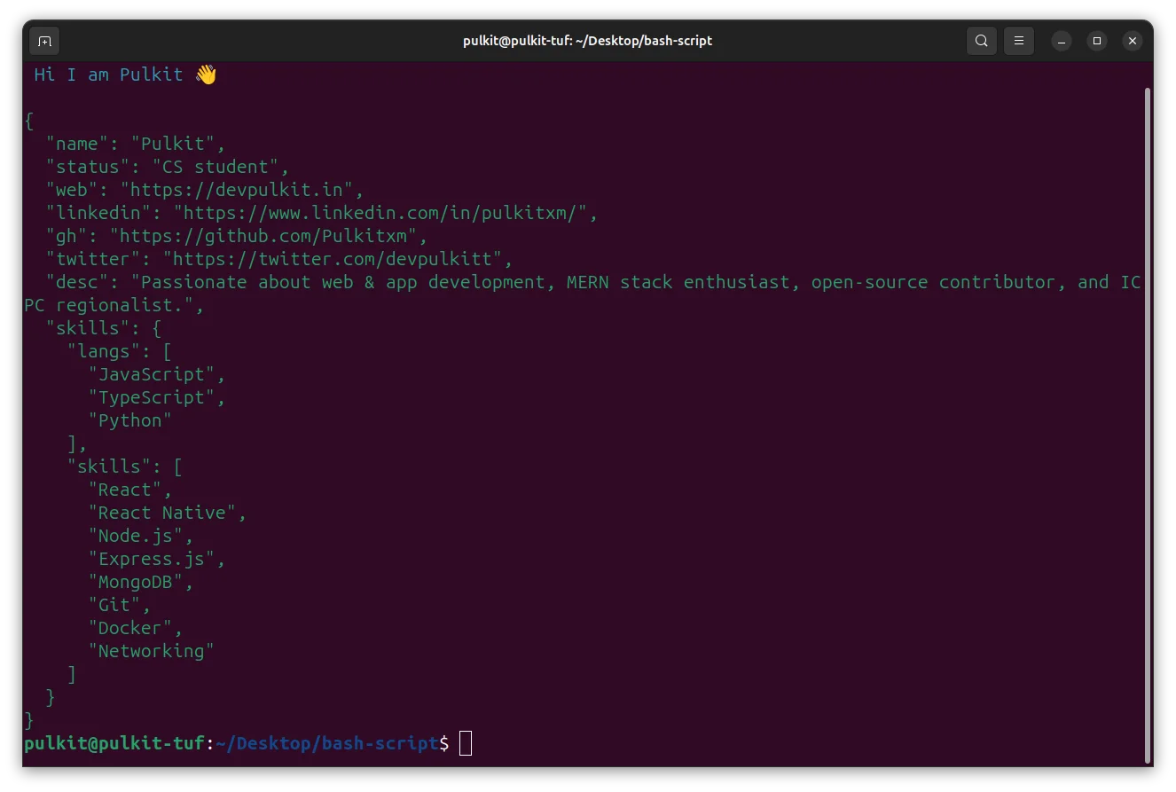Viewport: 1176px width, 792px height.
Task: Click the waving hand emoji
Action: (x=206, y=74)
